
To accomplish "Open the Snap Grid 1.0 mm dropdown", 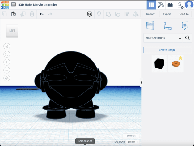I will point(133,142).
